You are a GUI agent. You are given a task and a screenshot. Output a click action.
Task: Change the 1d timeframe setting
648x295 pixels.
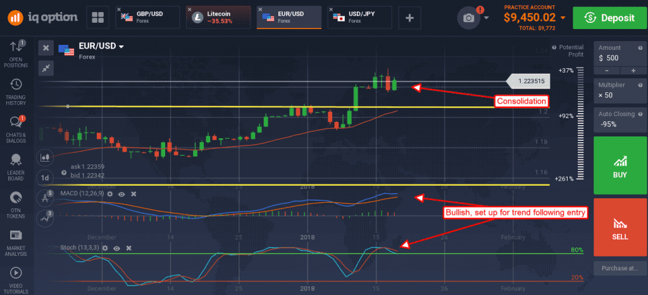(x=45, y=178)
